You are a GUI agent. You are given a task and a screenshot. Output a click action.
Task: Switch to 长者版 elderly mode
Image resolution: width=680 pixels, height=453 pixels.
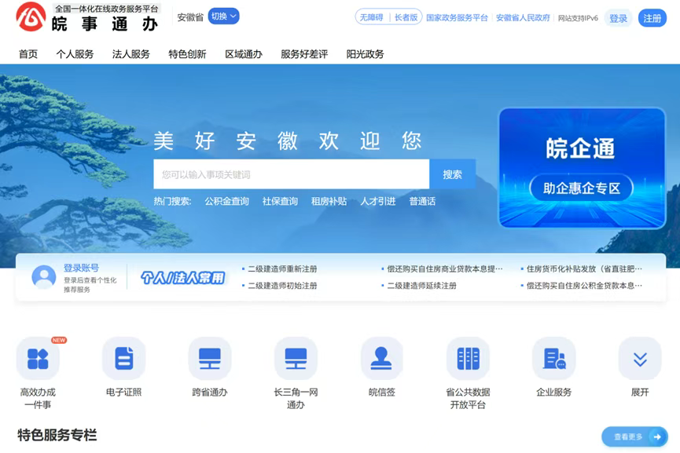pyautogui.click(x=406, y=17)
